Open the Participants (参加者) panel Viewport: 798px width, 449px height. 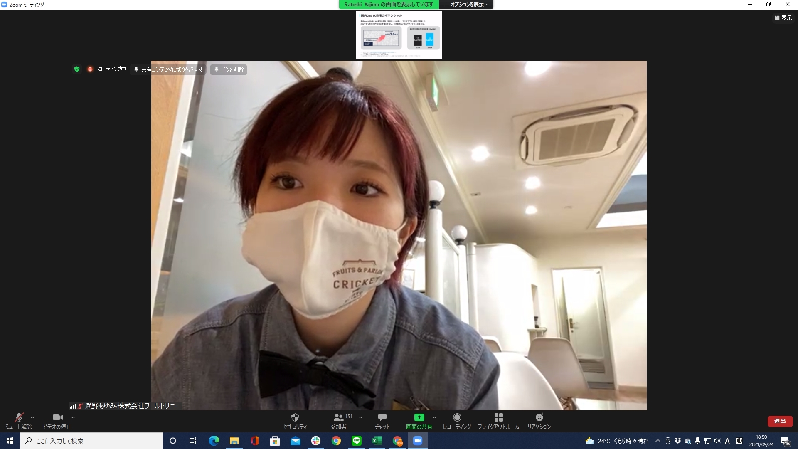click(341, 421)
